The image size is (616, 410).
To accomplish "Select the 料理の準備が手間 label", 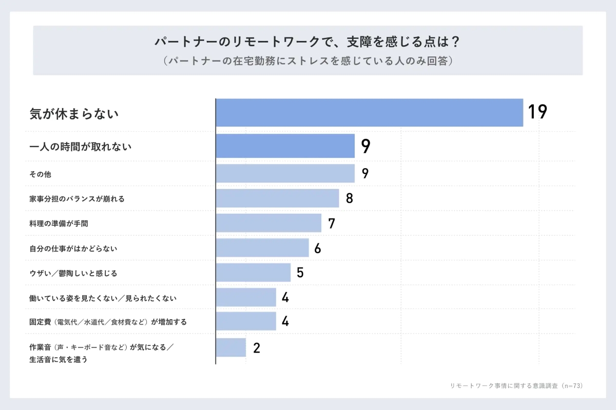I will [x=63, y=223].
